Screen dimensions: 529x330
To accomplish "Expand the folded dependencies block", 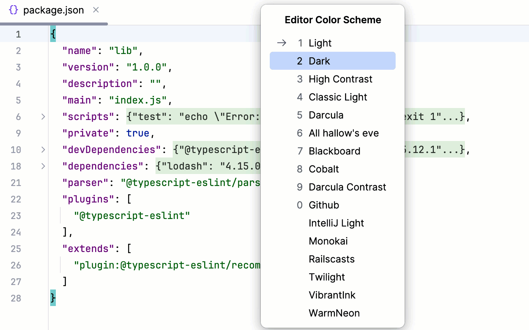I will click(43, 166).
